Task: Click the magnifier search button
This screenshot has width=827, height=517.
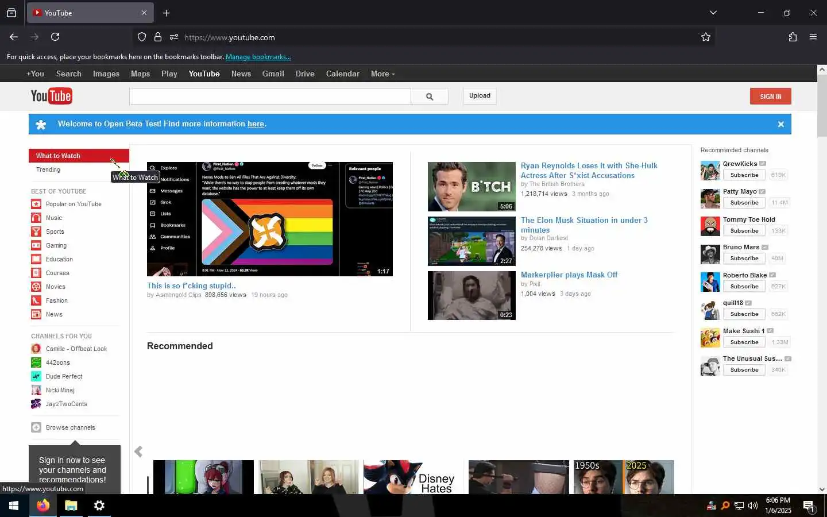Action: point(429,97)
